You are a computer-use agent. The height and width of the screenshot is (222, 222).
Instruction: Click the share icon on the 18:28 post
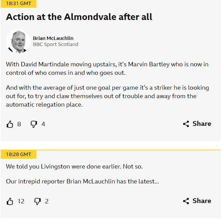tap(186, 201)
